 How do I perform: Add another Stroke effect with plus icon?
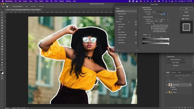click(x=136, y=21)
